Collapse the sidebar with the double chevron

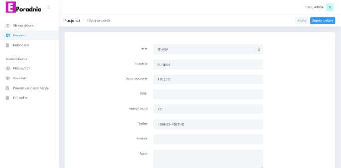pos(49,7)
